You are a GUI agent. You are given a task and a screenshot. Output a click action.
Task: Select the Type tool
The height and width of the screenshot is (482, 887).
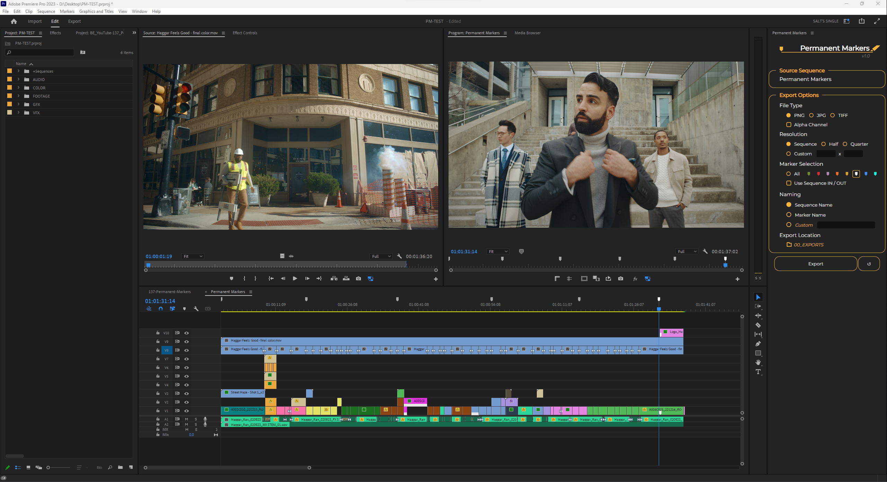(758, 372)
